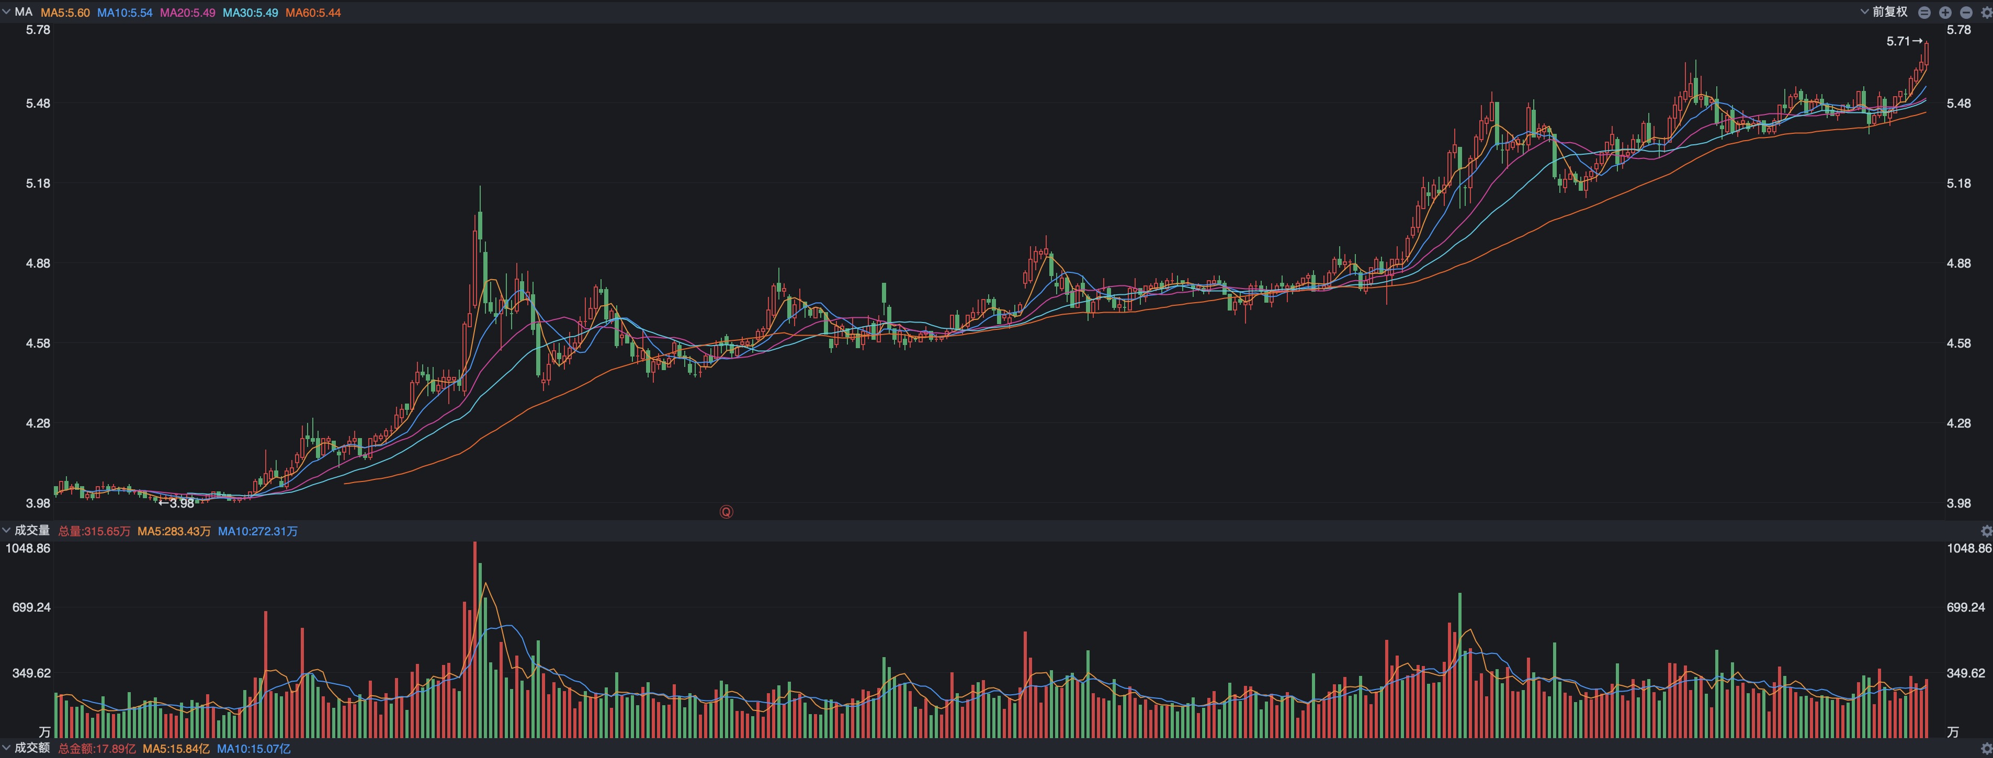Click the tallest red volume bar

point(475,640)
